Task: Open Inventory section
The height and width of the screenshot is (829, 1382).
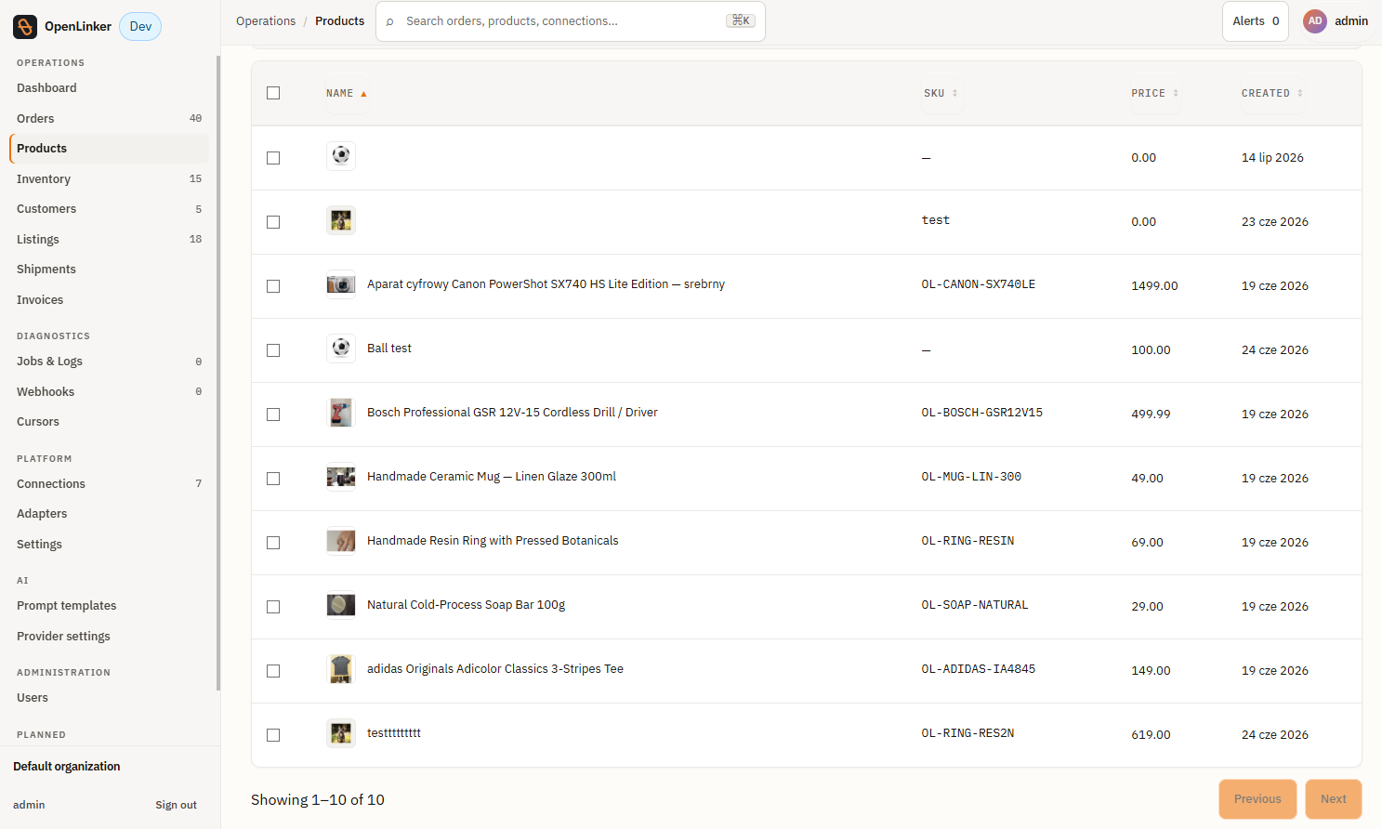Action: coord(110,179)
